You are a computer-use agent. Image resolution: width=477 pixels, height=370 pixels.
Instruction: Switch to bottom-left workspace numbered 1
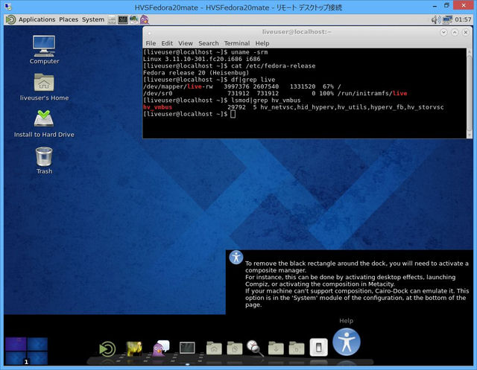pyautogui.click(x=16, y=358)
